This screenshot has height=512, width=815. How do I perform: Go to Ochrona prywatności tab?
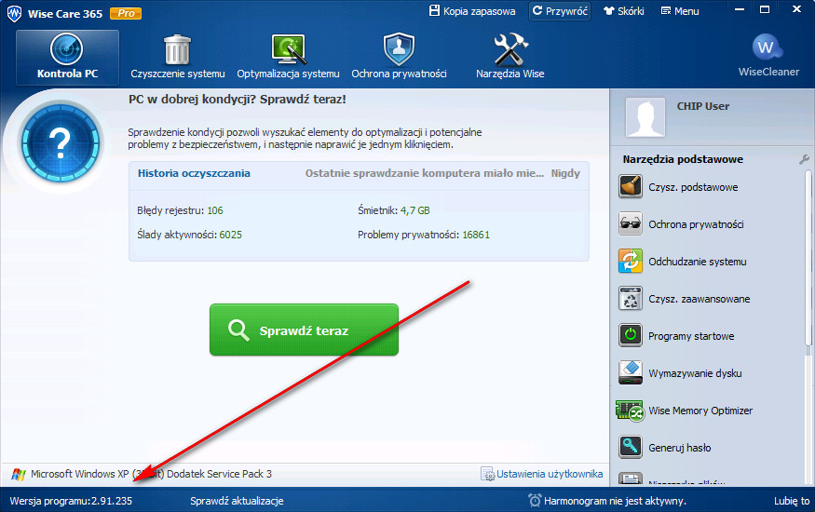click(399, 57)
